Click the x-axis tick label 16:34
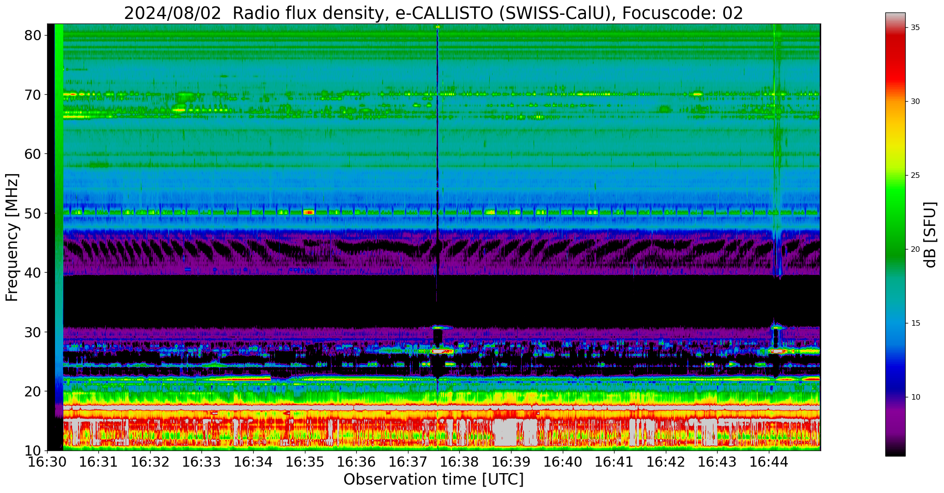The image size is (944, 493). point(253,462)
